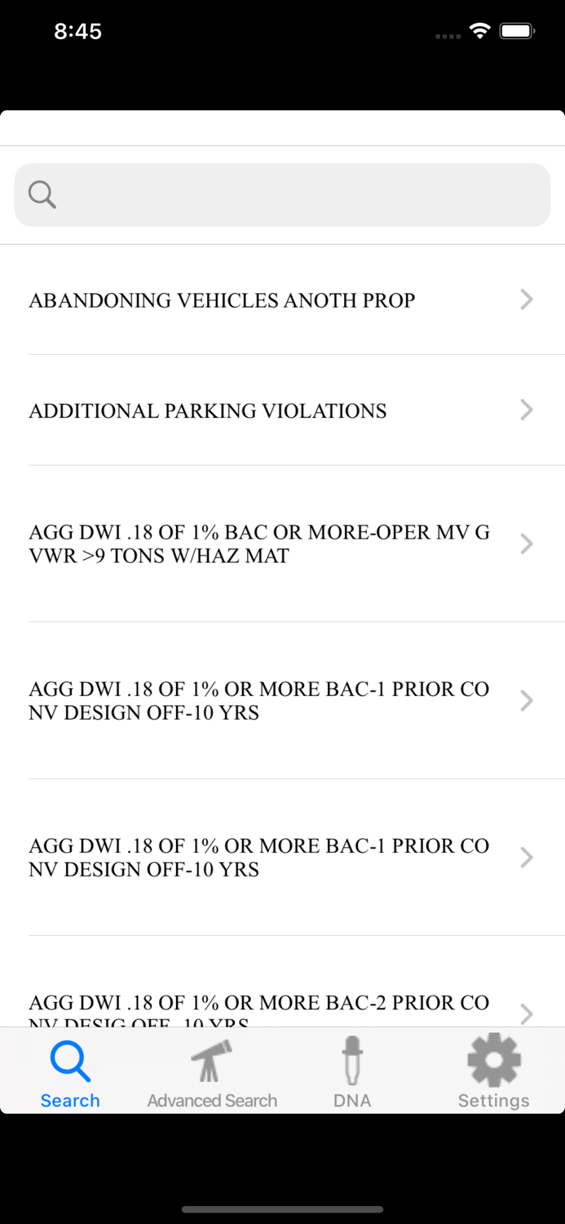565x1224 pixels.
Task: Tap the home indicator bar
Action: coord(282,1210)
